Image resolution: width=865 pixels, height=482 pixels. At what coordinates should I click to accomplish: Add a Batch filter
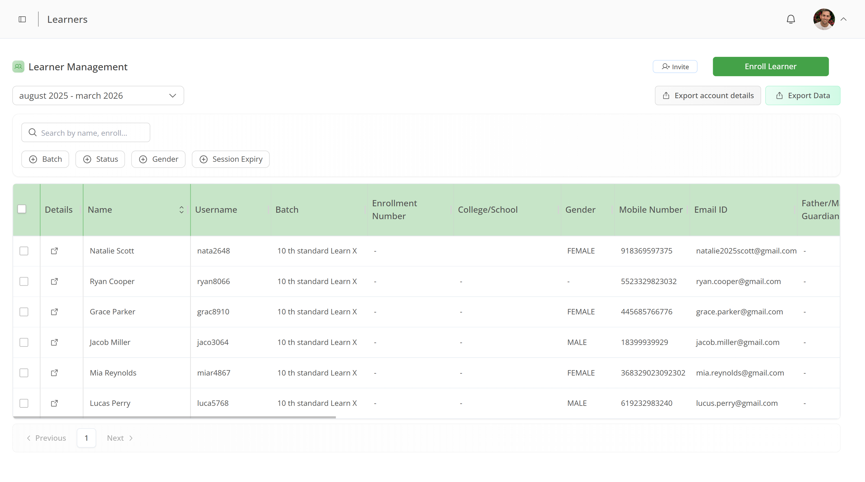point(45,159)
